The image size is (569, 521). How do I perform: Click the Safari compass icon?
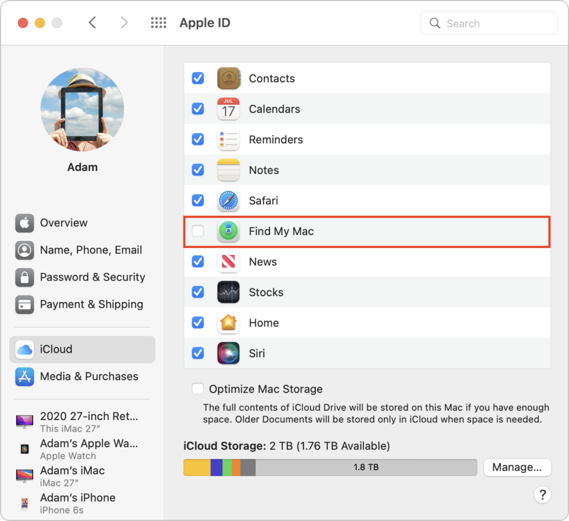click(x=228, y=201)
